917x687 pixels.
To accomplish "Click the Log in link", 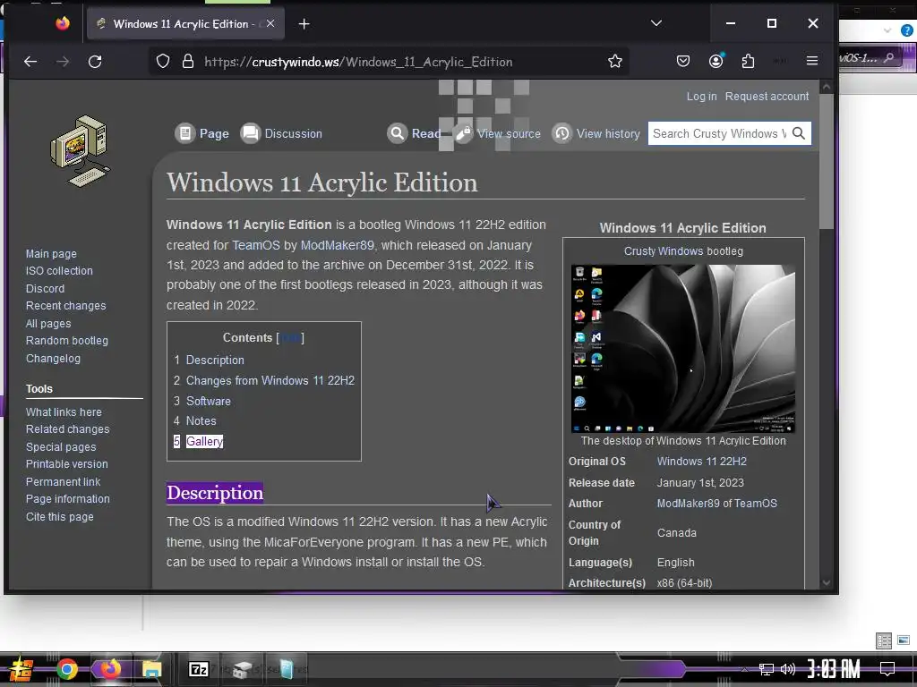I will (701, 97).
